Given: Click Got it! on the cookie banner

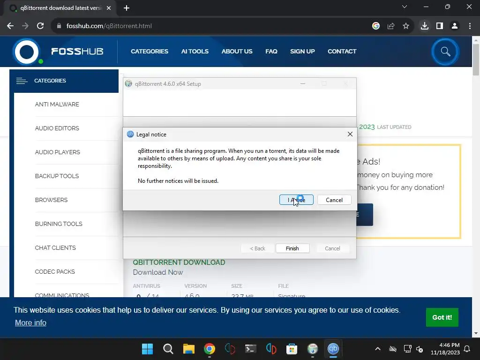Looking at the screenshot, I should click(442, 317).
